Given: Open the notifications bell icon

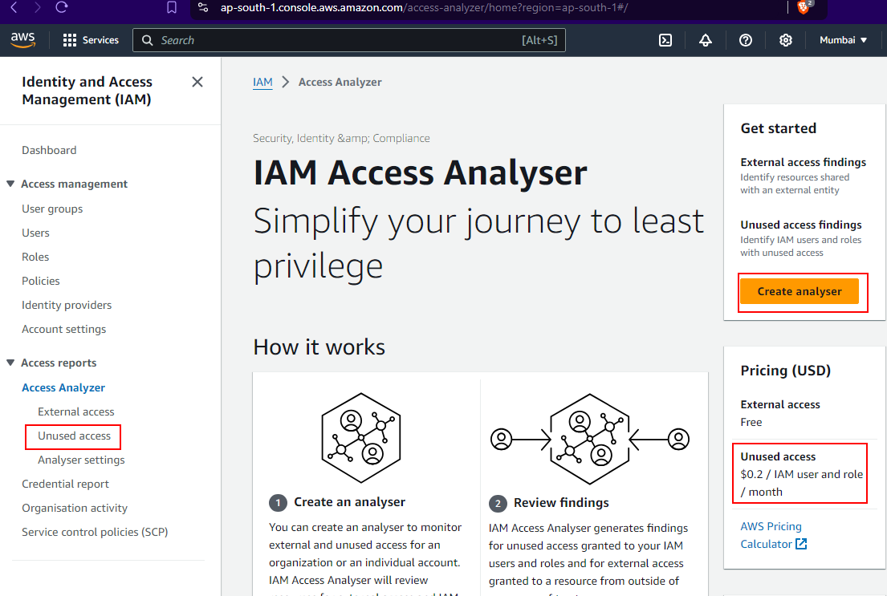Looking at the screenshot, I should tap(706, 40).
